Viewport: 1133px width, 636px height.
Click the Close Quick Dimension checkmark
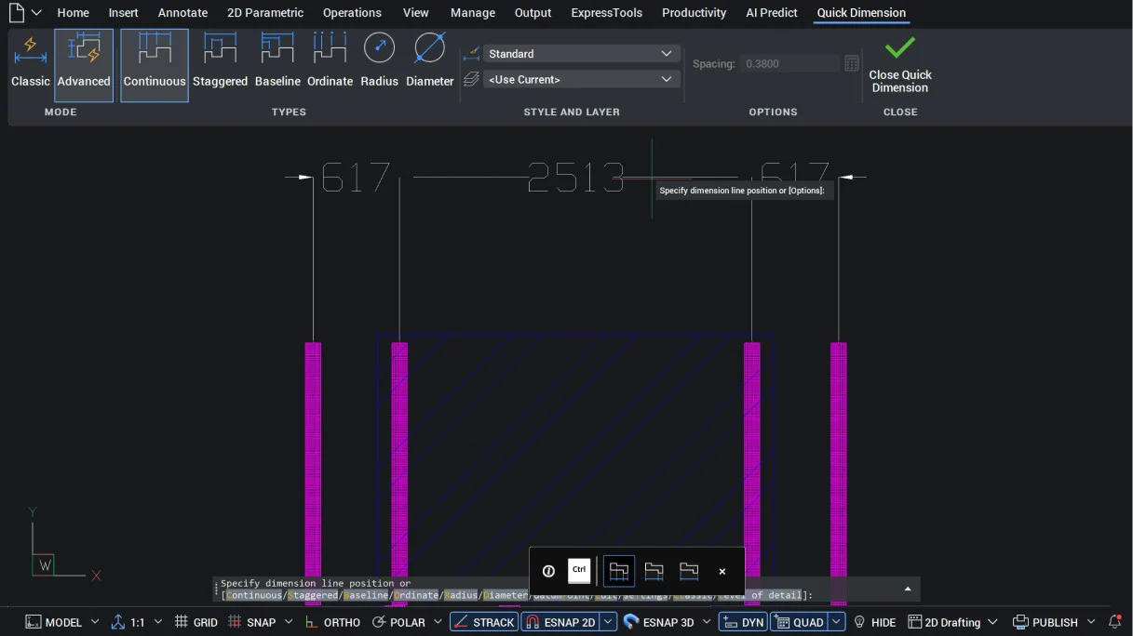pos(900,64)
